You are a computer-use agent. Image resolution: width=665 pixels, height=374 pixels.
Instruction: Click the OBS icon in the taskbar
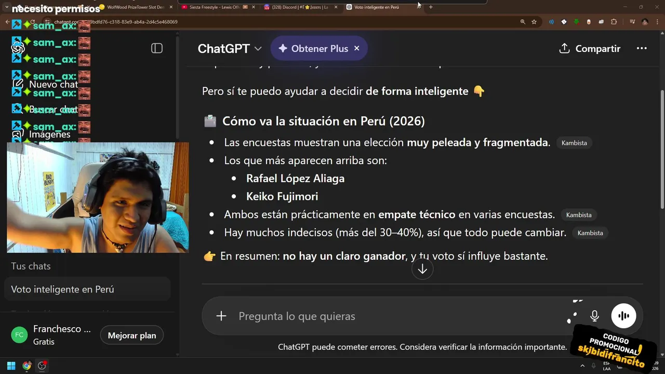42,366
